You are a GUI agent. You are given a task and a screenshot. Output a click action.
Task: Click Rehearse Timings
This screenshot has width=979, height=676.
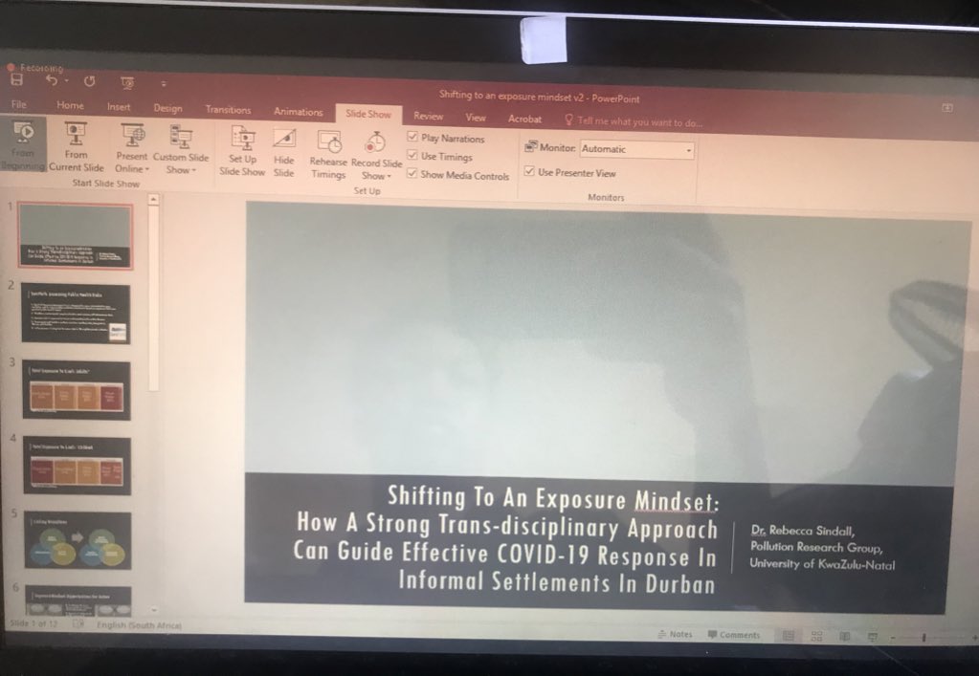[x=328, y=155]
